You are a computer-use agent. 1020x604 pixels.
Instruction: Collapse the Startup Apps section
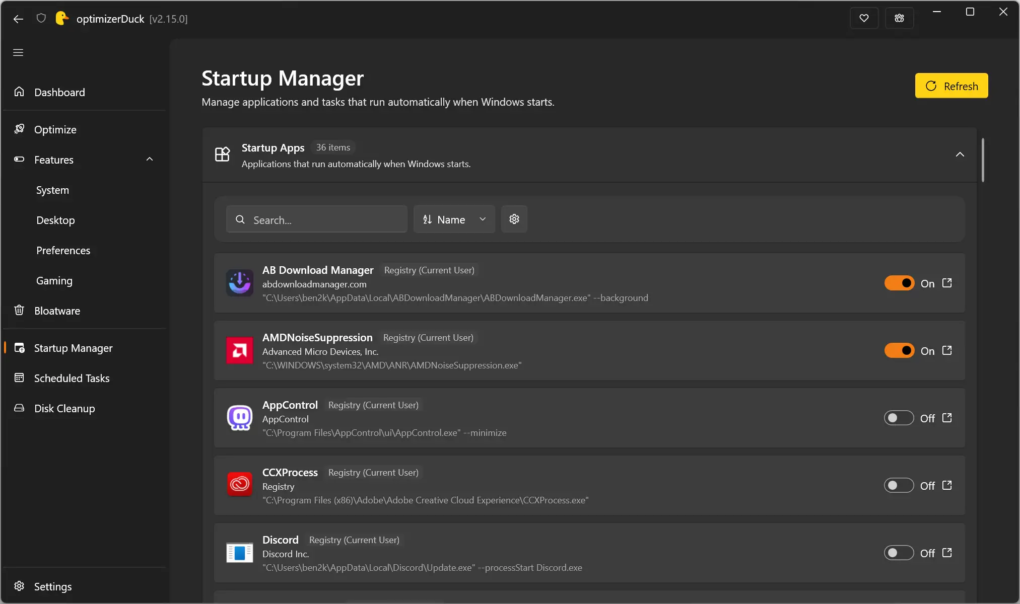click(x=960, y=155)
